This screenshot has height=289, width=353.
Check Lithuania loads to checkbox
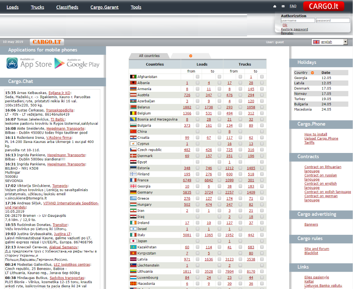[219, 271]
